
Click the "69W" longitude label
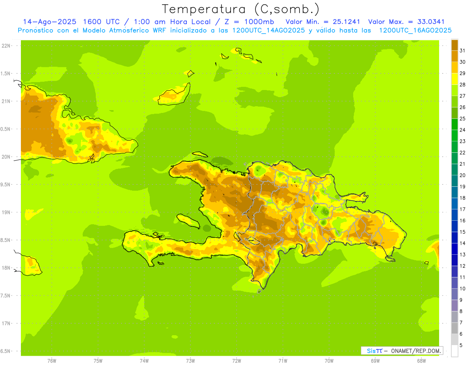point(375,361)
